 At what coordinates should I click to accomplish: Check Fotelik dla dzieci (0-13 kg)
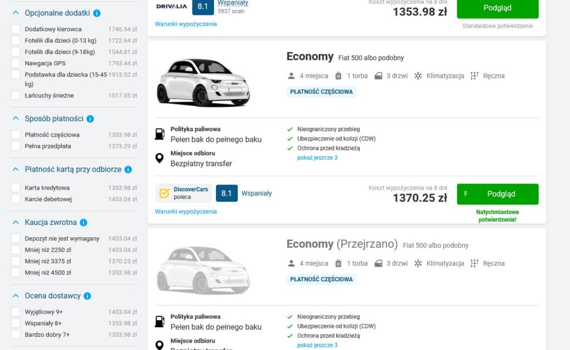[x=16, y=40]
